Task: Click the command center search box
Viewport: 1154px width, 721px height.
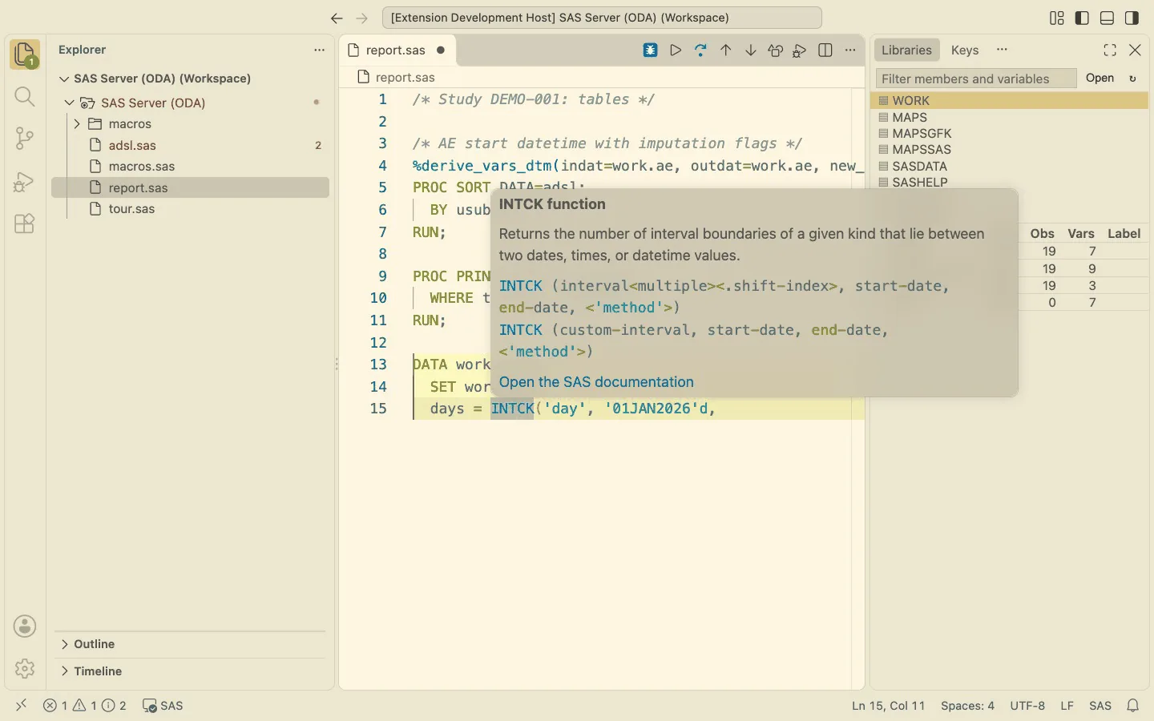Action: (602, 18)
